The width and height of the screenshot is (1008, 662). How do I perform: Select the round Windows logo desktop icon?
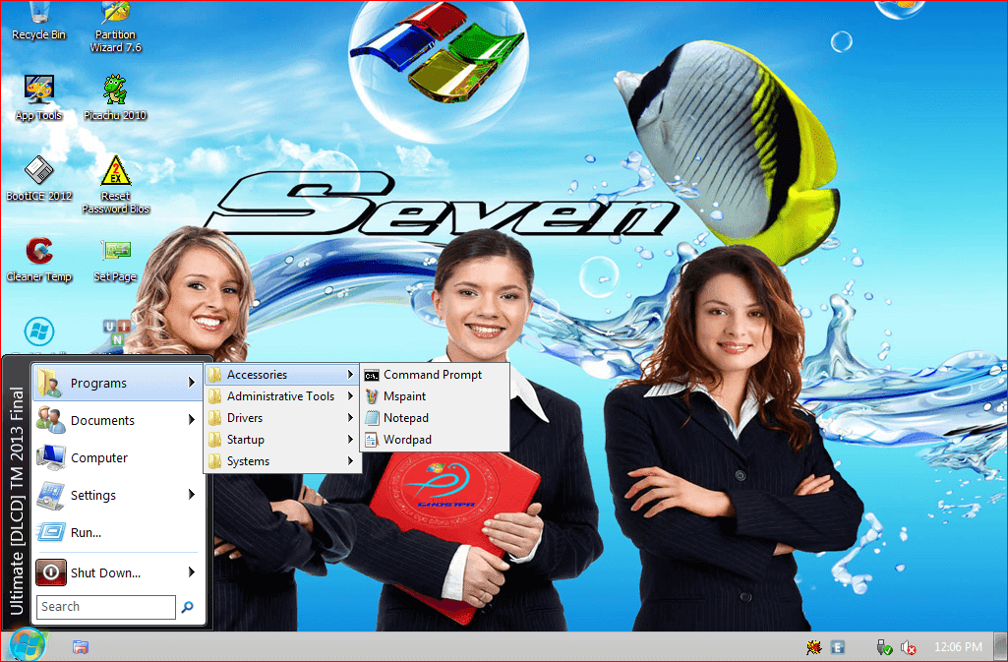pos(39,332)
